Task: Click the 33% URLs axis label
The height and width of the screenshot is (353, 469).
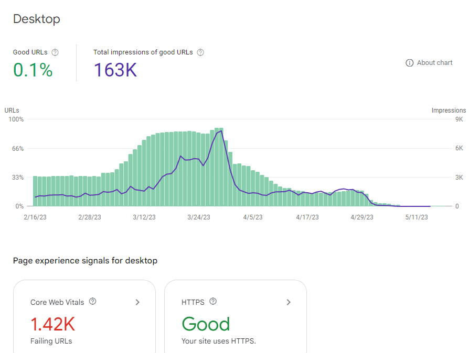Action: pos(18,178)
